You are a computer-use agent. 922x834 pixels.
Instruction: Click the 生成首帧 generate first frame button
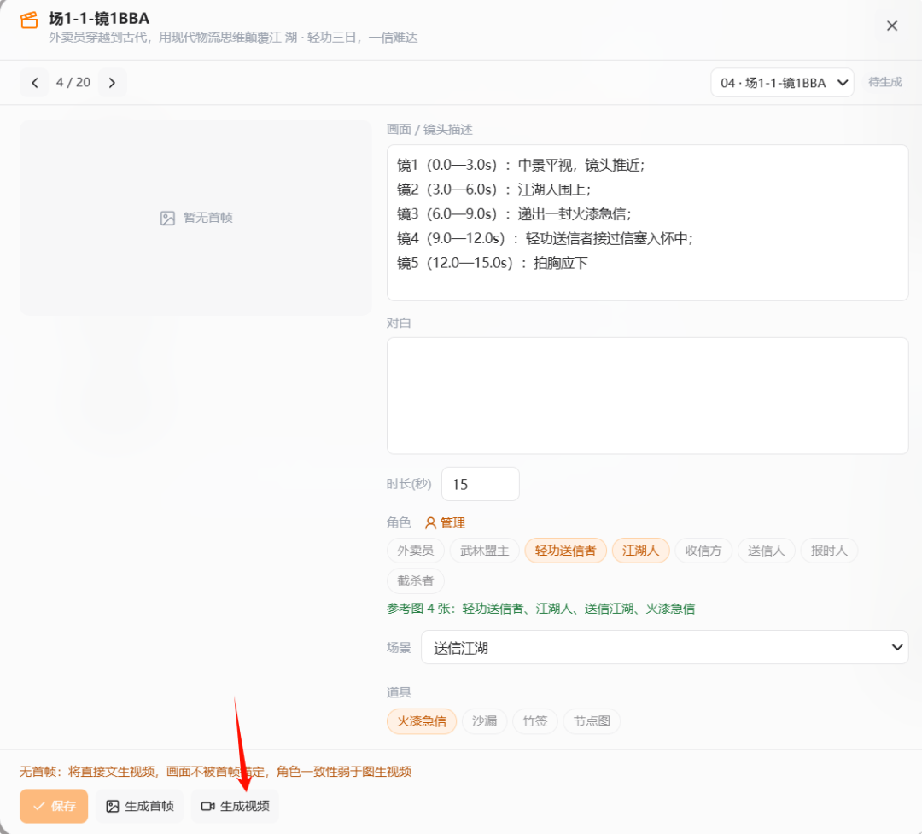coord(139,806)
